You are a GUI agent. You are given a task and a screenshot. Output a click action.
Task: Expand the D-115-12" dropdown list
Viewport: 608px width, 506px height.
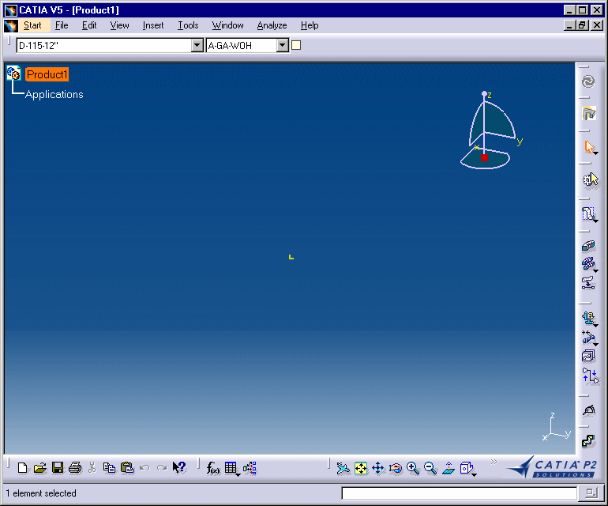pyautogui.click(x=197, y=46)
